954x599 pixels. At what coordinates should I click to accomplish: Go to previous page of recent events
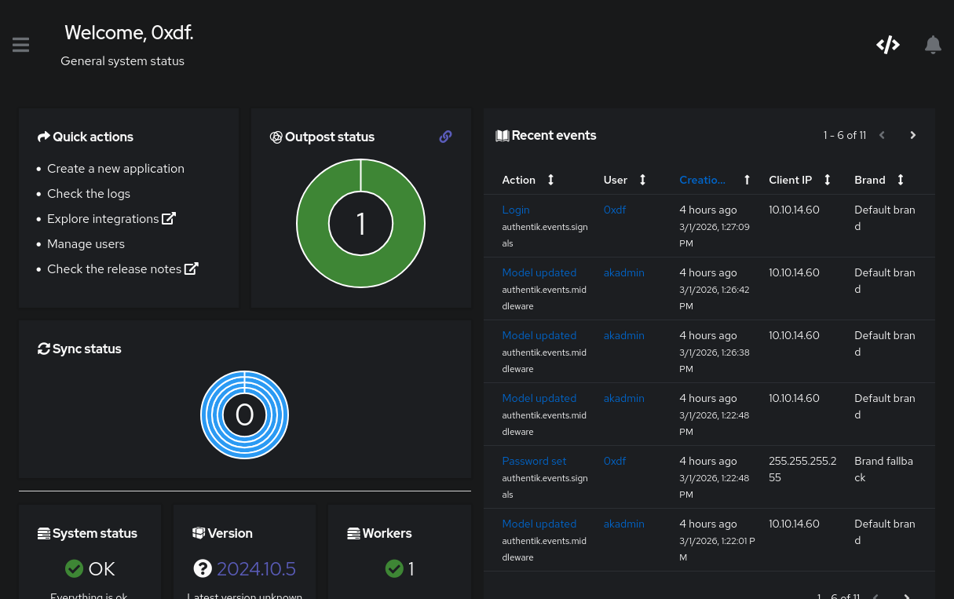tap(882, 135)
